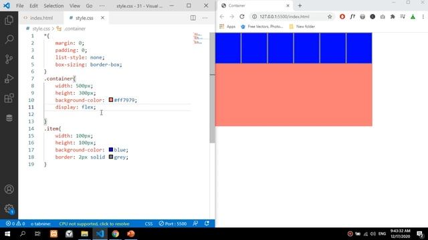428x240 pixels.
Task: Click the display: flex; code line
Action: 76,107
